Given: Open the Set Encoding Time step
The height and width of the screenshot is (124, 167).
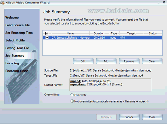Looking at the screenshot, I should (19, 33).
